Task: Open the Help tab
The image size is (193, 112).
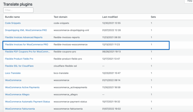Action: (189, 1)
